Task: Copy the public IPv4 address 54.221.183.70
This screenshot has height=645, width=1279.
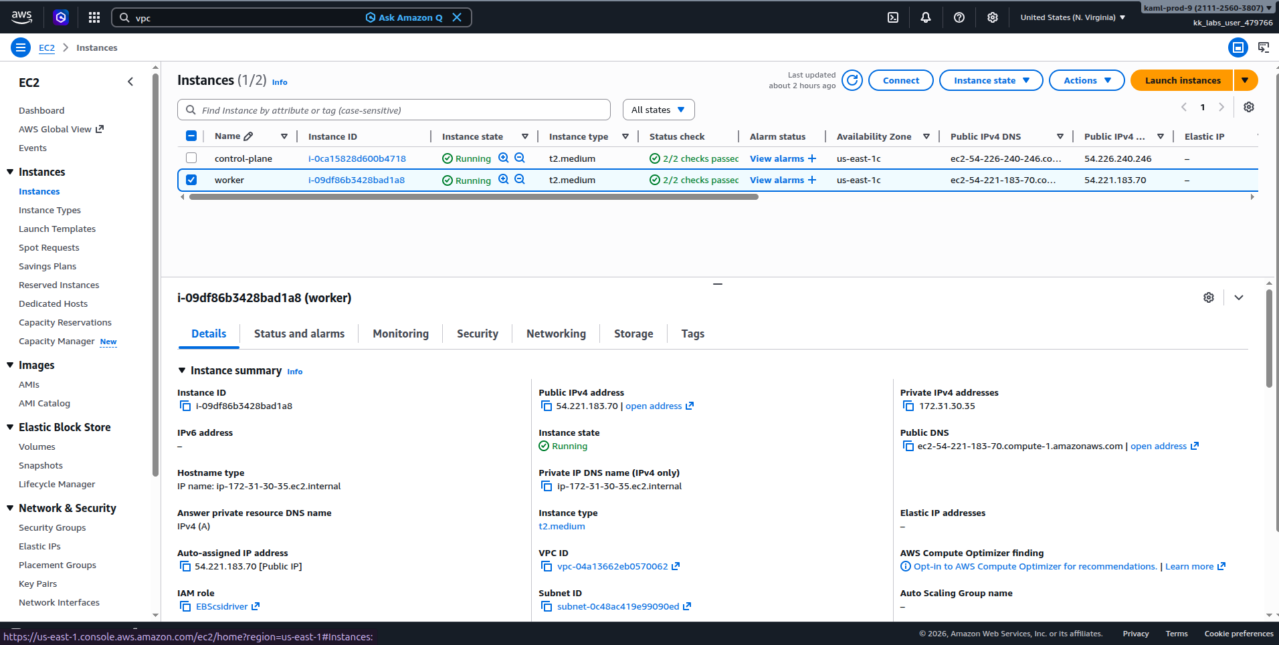Action: (547, 406)
